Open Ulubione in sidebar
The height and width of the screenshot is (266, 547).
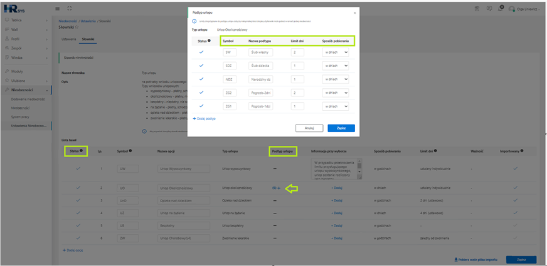(x=26, y=81)
